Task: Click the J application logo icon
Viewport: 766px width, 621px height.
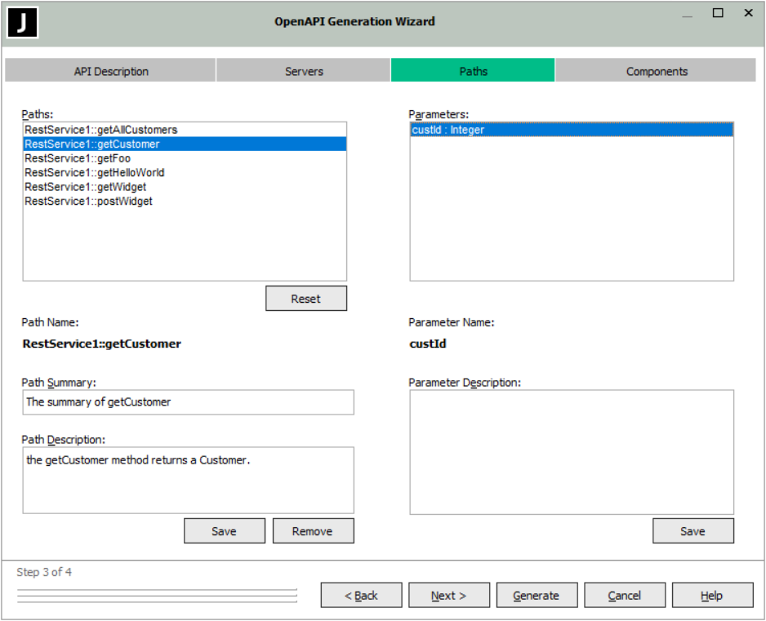Action: click(23, 23)
